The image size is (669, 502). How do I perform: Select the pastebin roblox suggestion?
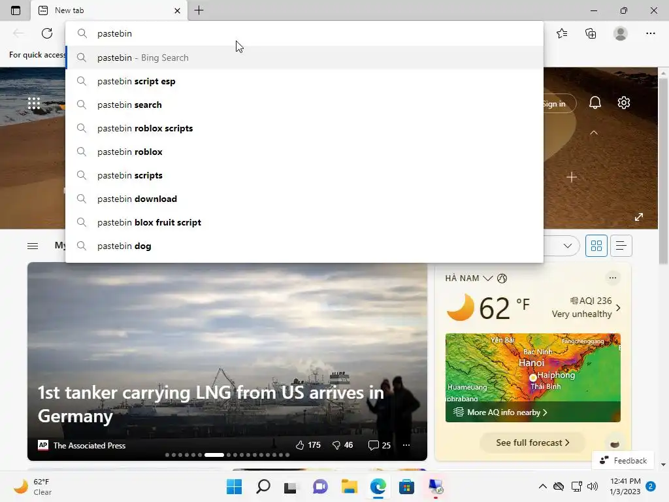[304, 152]
